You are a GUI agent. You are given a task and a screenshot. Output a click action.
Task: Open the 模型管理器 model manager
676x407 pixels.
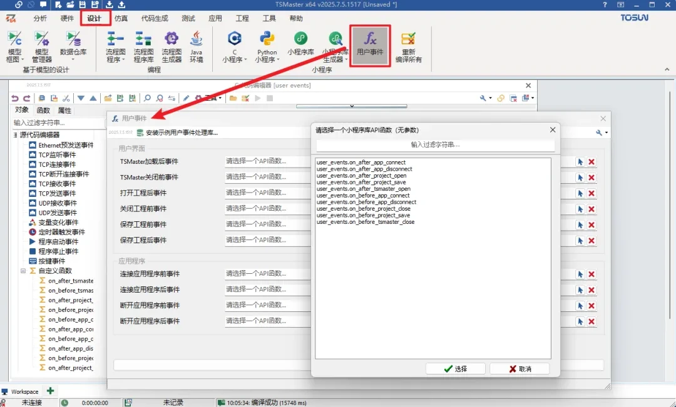(x=42, y=47)
